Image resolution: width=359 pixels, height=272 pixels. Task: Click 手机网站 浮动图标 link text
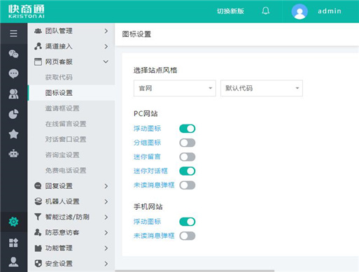click(x=147, y=222)
